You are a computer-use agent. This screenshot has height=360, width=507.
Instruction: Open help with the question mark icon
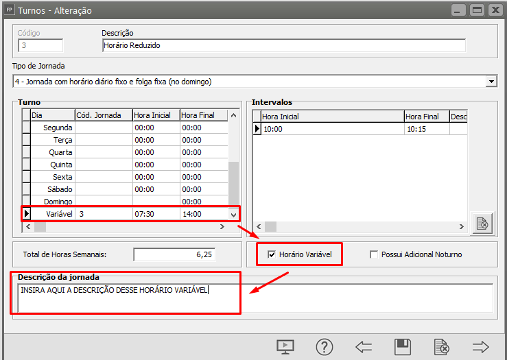[325, 346]
